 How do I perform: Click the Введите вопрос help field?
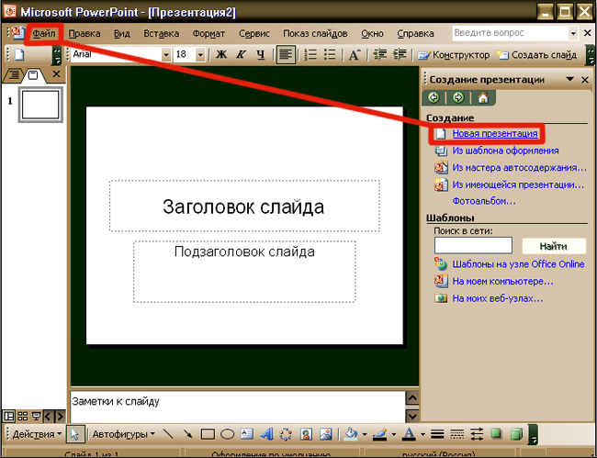pos(510,33)
